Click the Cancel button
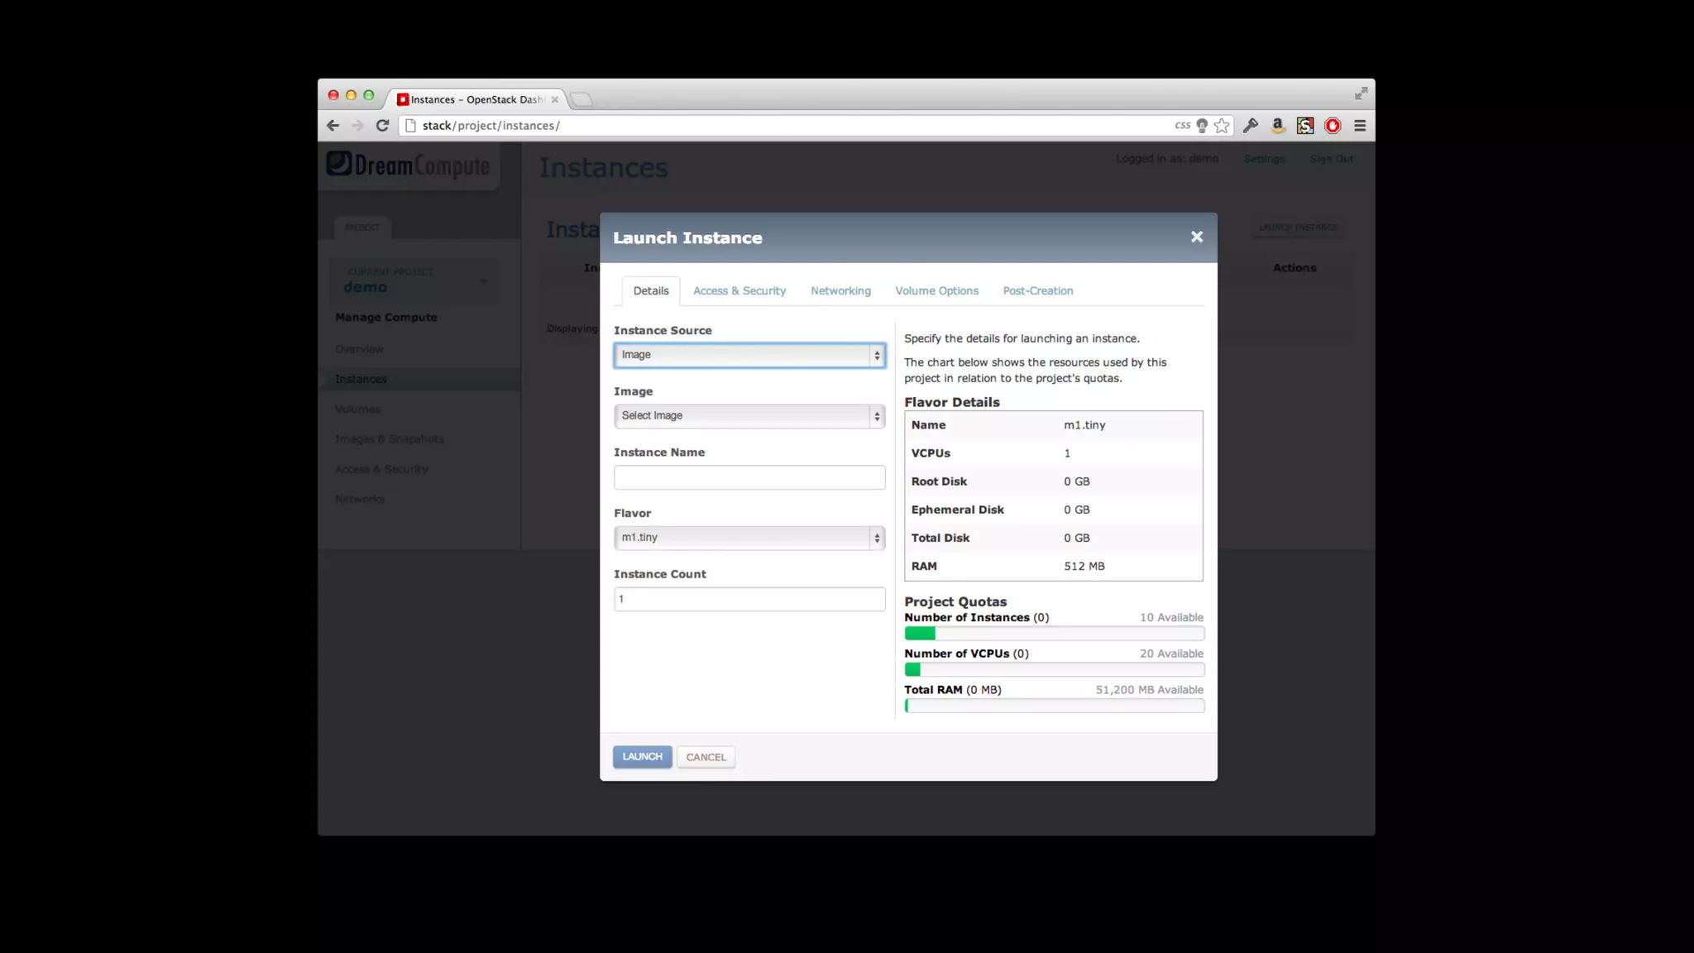This screenshot has height=953, width=1694. tap(706, 757)
